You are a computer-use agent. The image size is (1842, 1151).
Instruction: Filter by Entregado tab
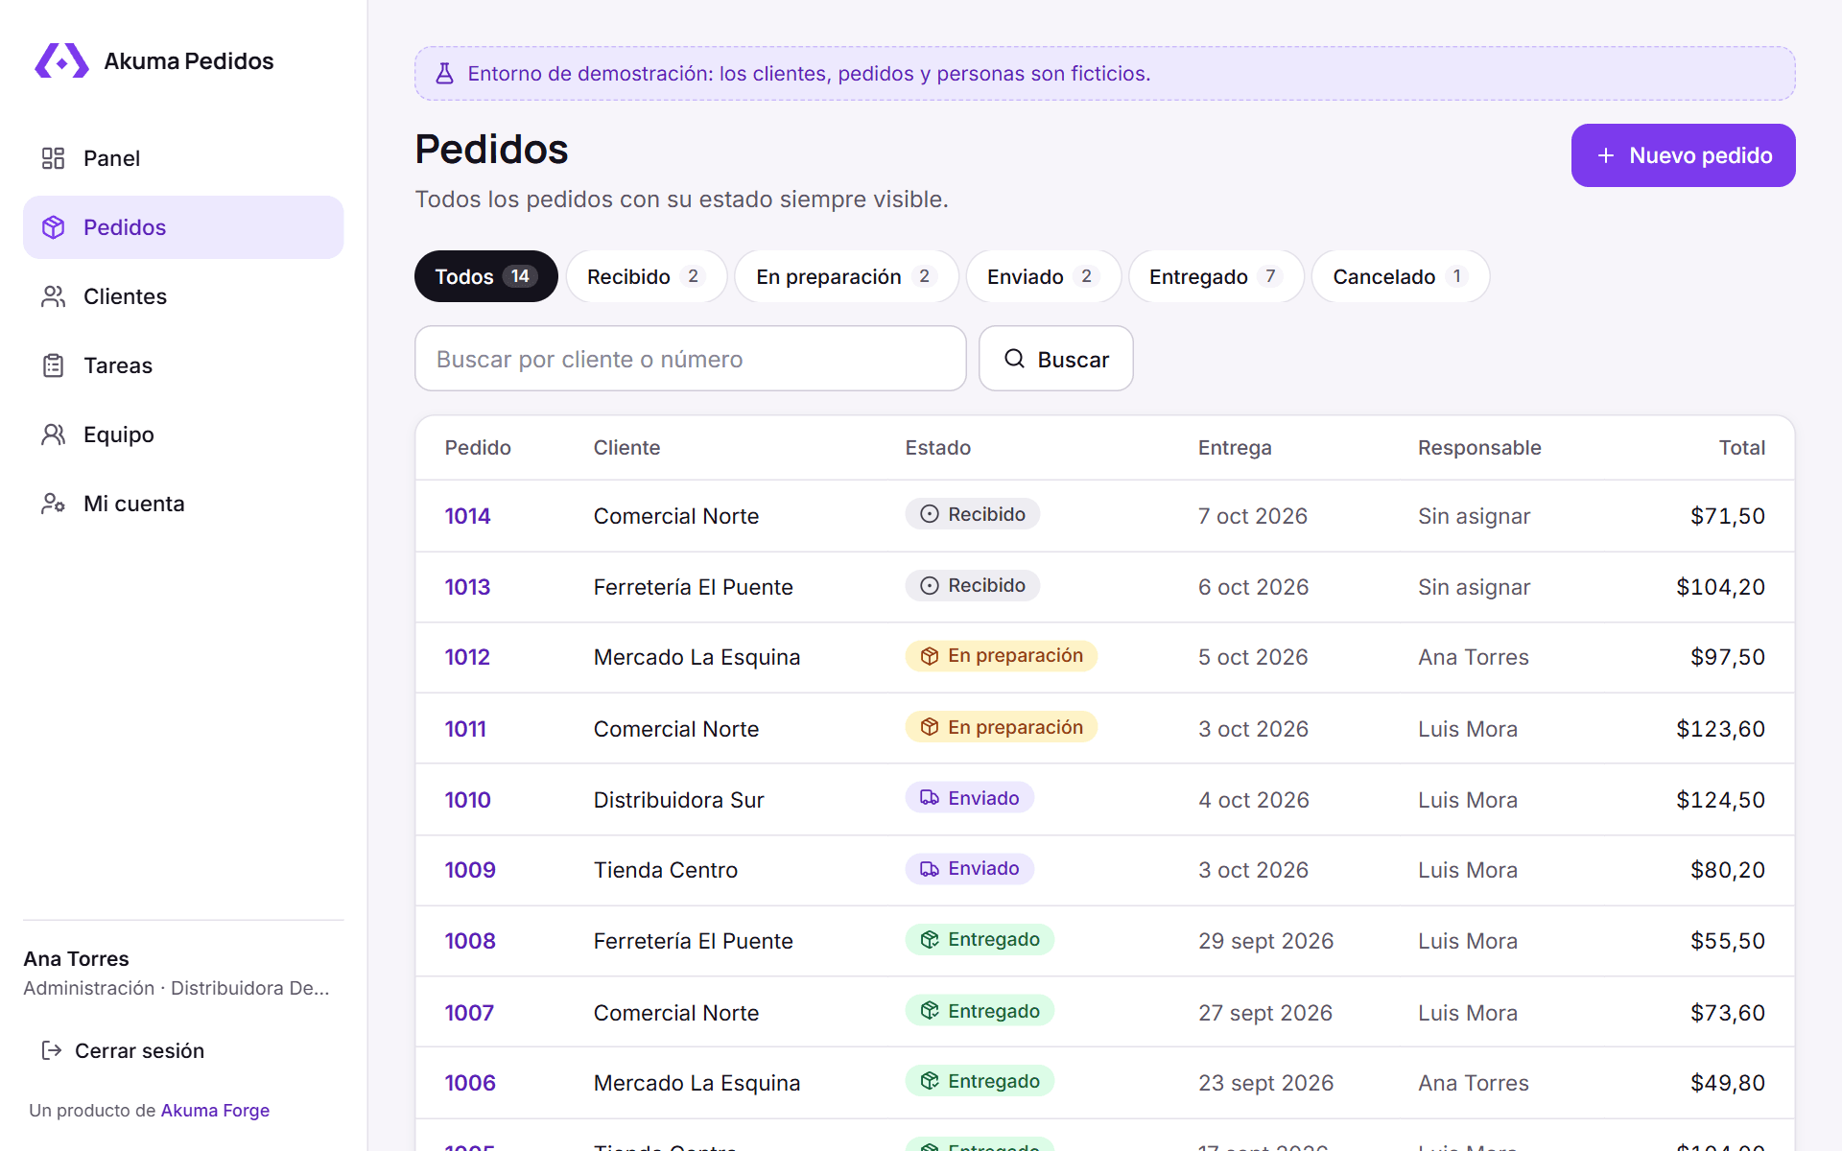point(1216,276)
